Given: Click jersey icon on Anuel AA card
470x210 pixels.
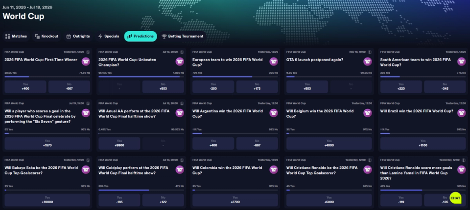Looking at the screenshot, I should [x=180, y=113].
